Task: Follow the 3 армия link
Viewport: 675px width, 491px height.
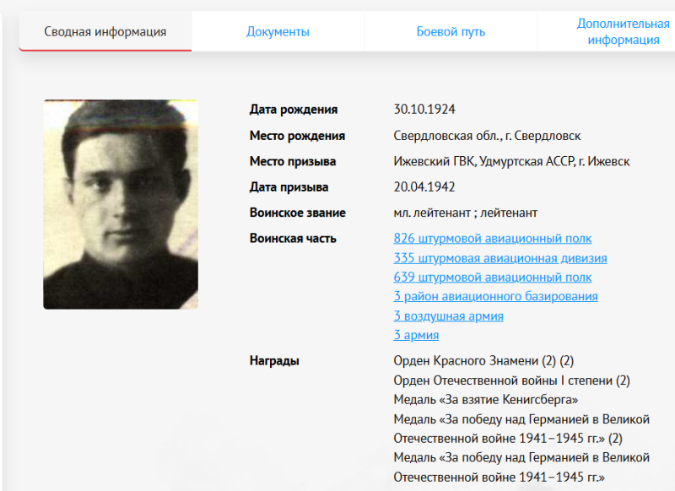Action: (x=416, y=335)
